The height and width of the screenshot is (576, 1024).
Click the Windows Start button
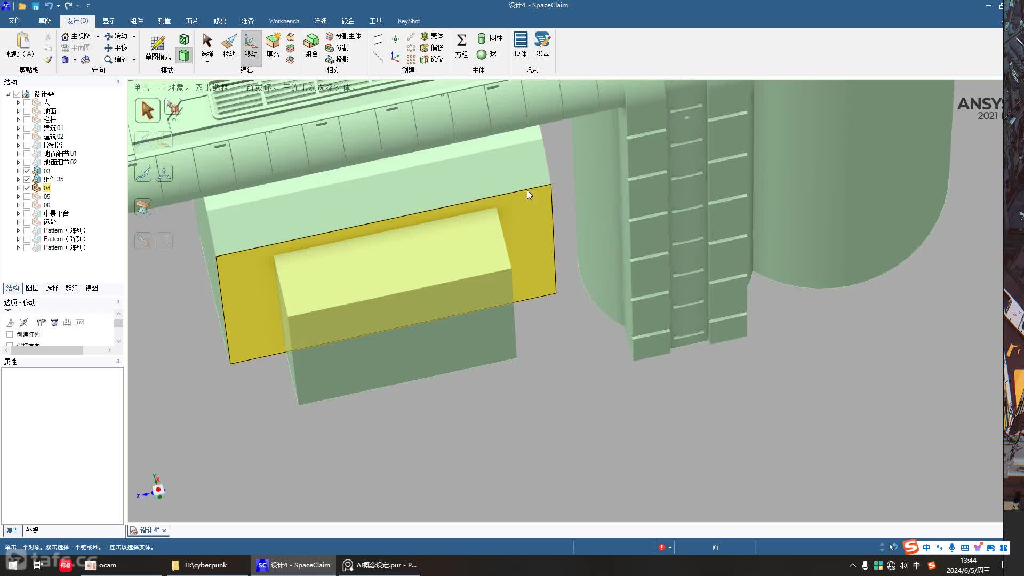pos(13,565)
